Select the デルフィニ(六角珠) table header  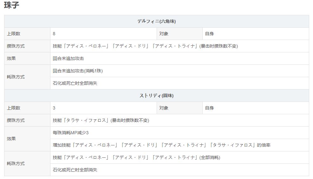point(156,21)
